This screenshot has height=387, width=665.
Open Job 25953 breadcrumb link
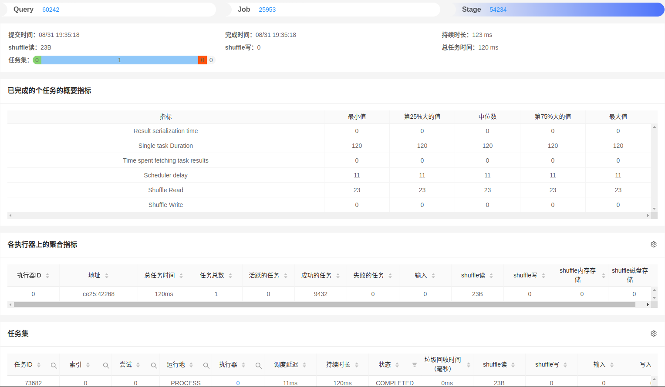(x=267, y=10)
